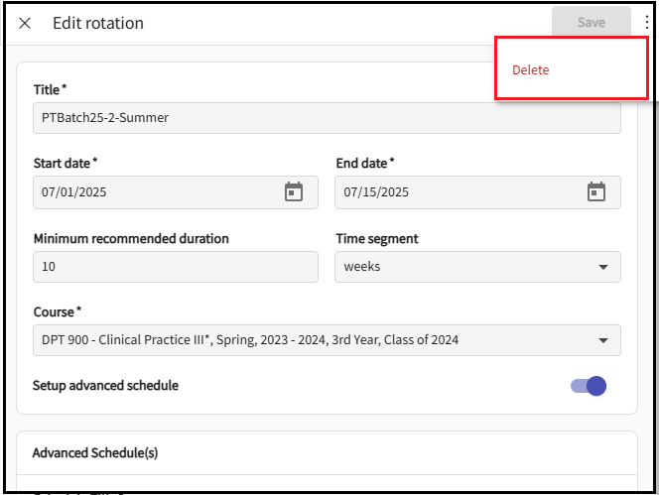The image size is (659, 495).
Task: Open the Course selection dropdown
Action: tap(318, 340)
